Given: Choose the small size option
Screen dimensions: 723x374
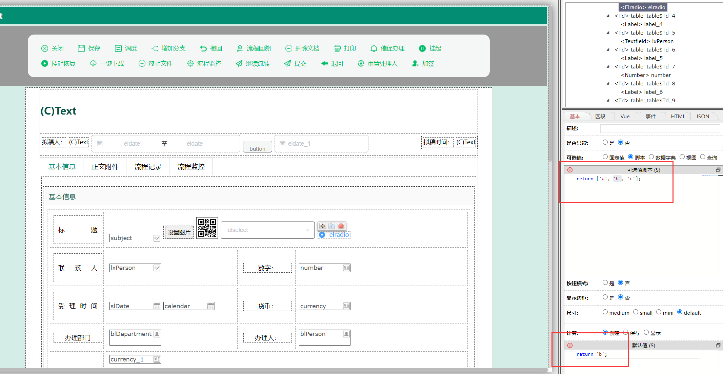Looking at the screenshot, I should tap(636, 312).
